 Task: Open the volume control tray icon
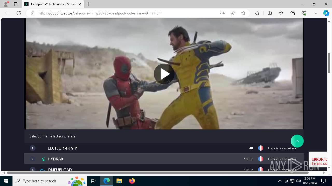pos(299,181)
